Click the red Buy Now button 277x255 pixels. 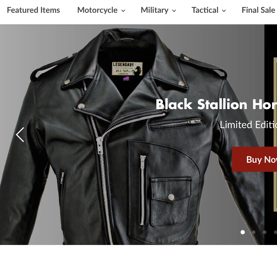pos(254,159)
